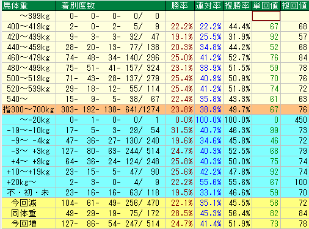The image size is (309, 229).
Task: Click the 勝率 column header
Action: point(180,5)
